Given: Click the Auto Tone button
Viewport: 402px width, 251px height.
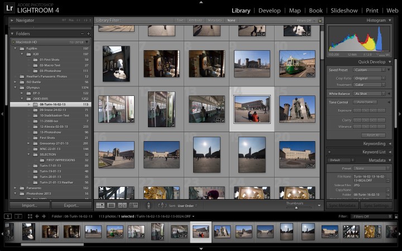Looking at the screenshot, I should (x=366, y=102).
